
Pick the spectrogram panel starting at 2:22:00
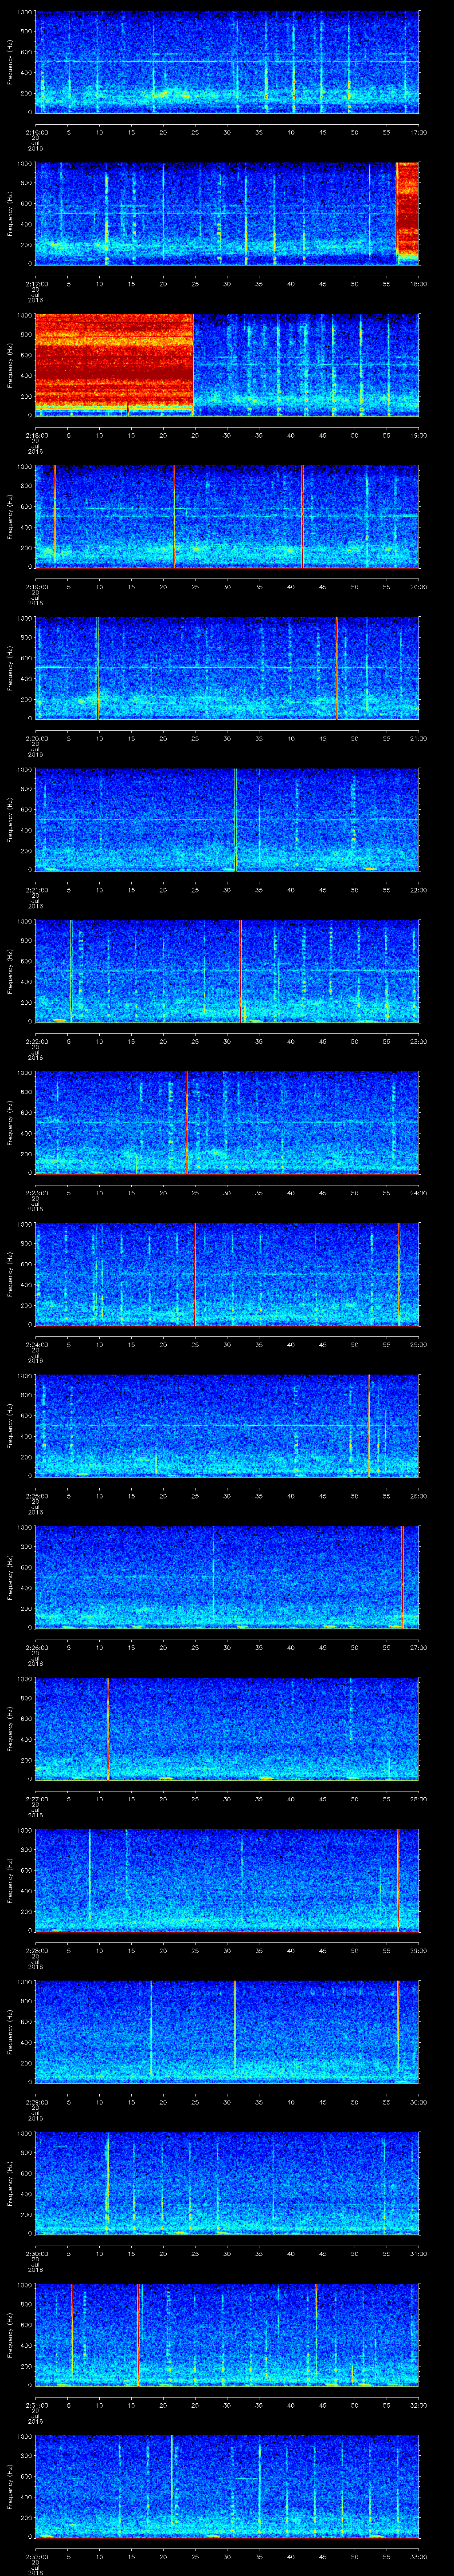pos(227,972)
